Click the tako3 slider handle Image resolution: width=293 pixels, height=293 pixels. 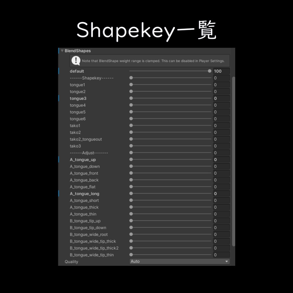pyautogui.click(x=131, y=146)
